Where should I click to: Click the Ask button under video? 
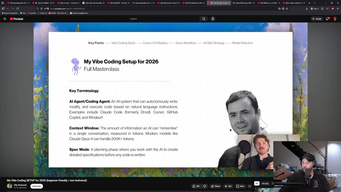click(x=228, y=186)
